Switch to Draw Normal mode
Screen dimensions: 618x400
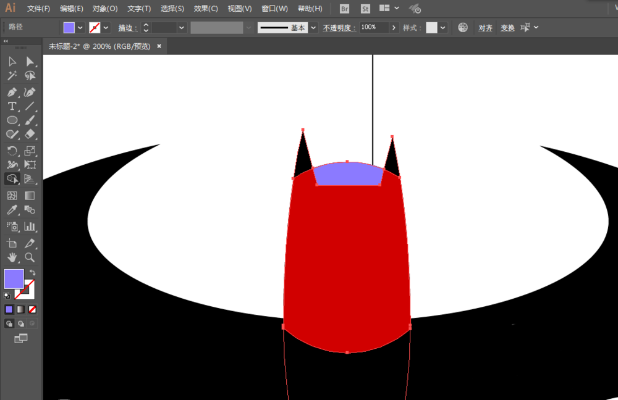point(9,323)
